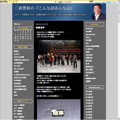Click the first link under the recent articles heading
120x120 pixels.
16,51
